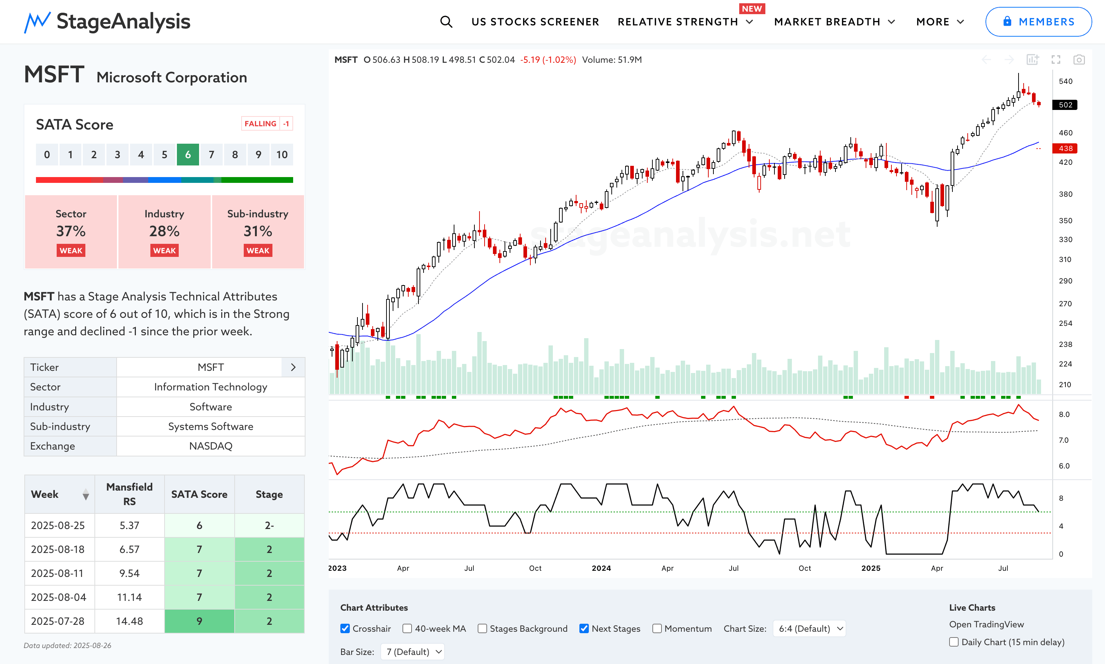
Task: Expand the MSFT ticker row chevron
Action: [x=293, y=367]
